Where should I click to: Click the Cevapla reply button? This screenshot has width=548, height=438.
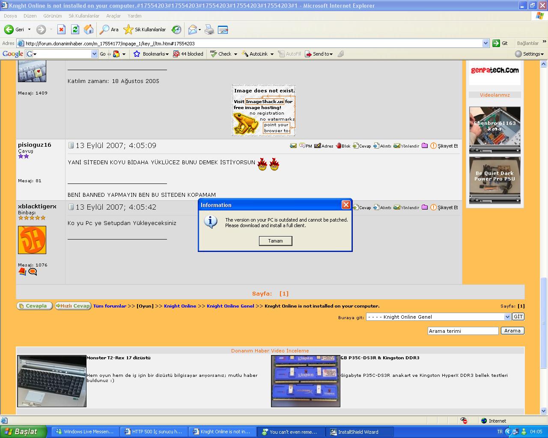pyautogui.click(x=35, y=306)
